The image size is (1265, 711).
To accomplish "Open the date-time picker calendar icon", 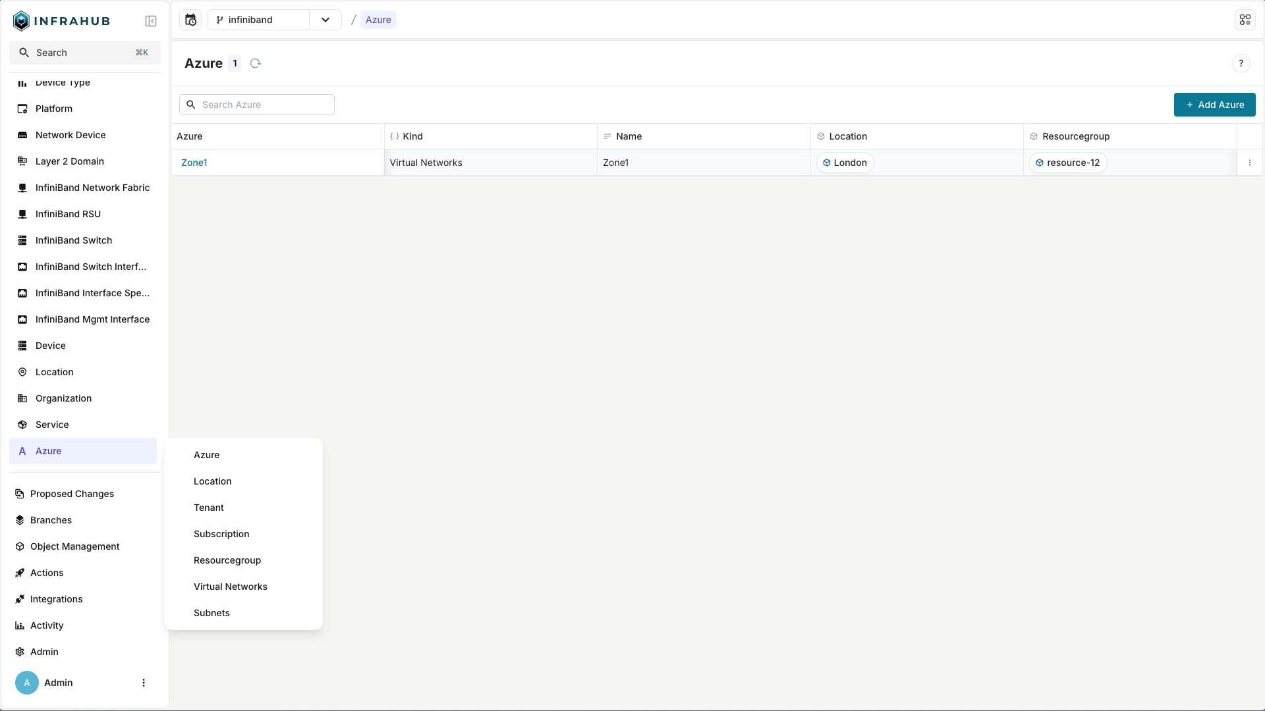I will click(x=190, y=20).
